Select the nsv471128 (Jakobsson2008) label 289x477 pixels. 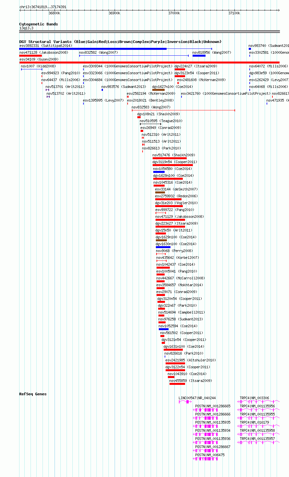point(44,53)
